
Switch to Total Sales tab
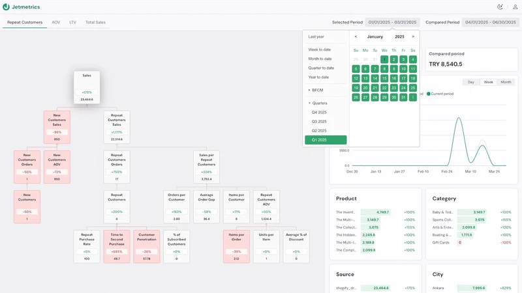tap(95, 22)
